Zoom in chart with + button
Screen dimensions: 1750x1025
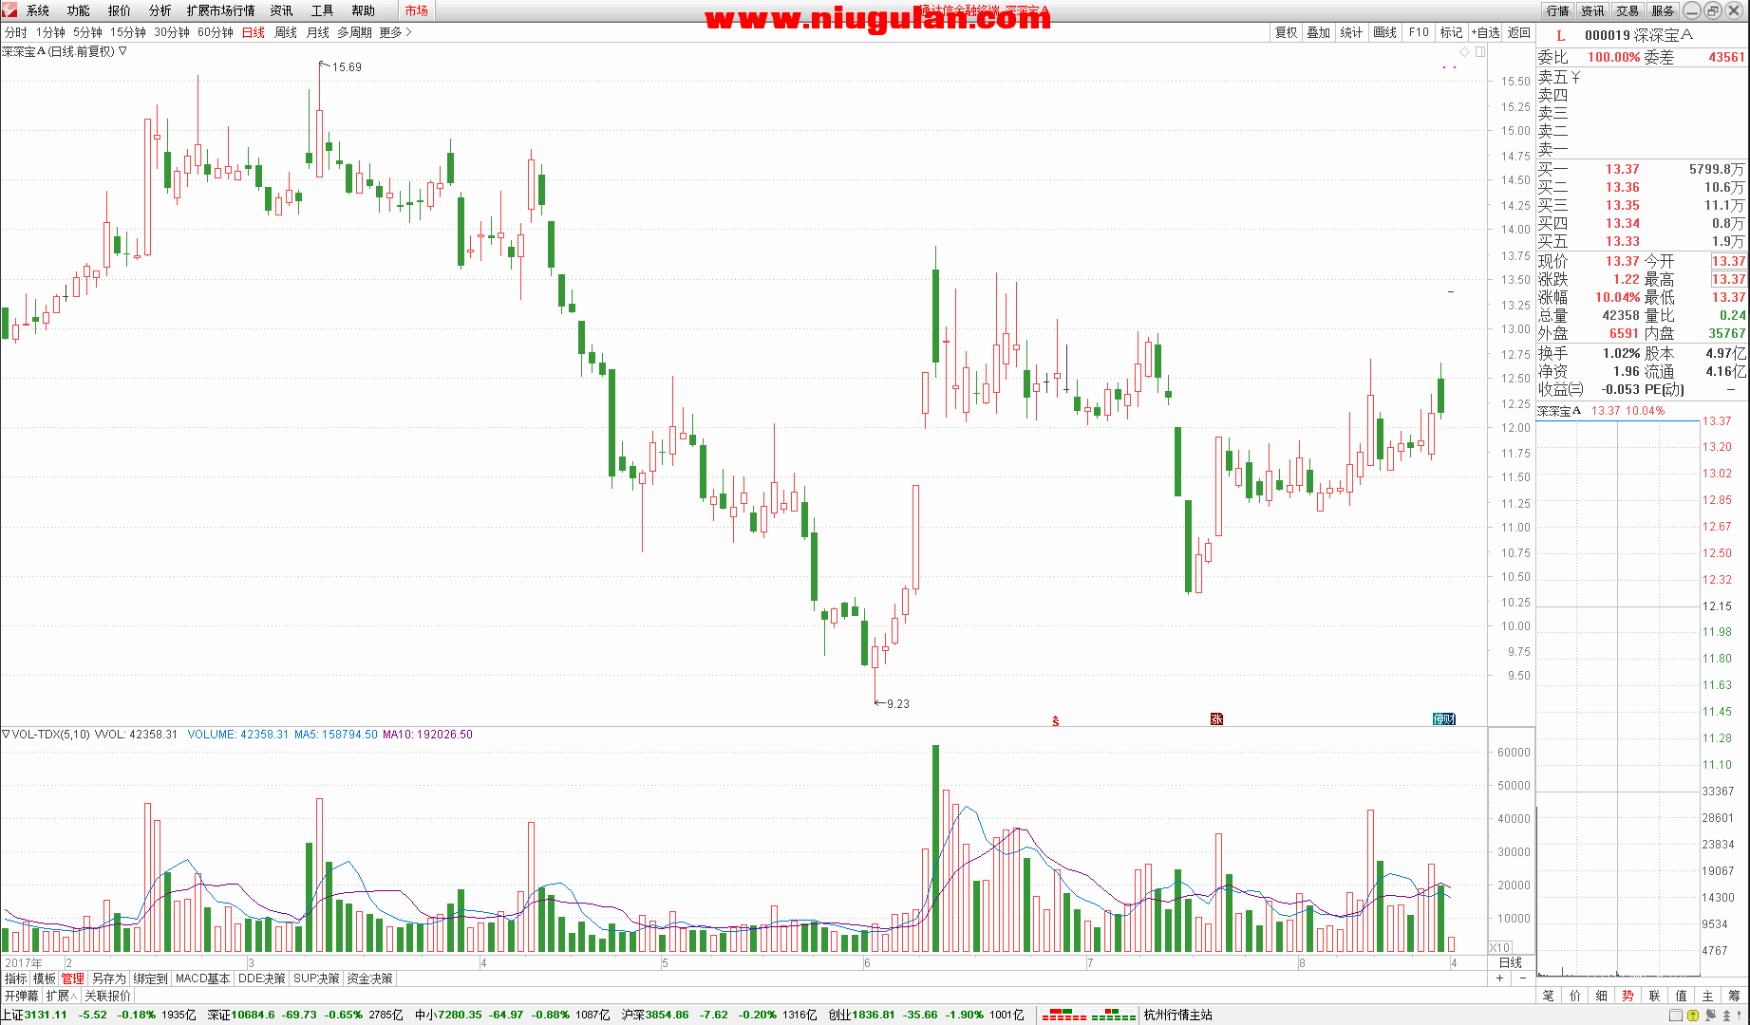(1500, 978)
